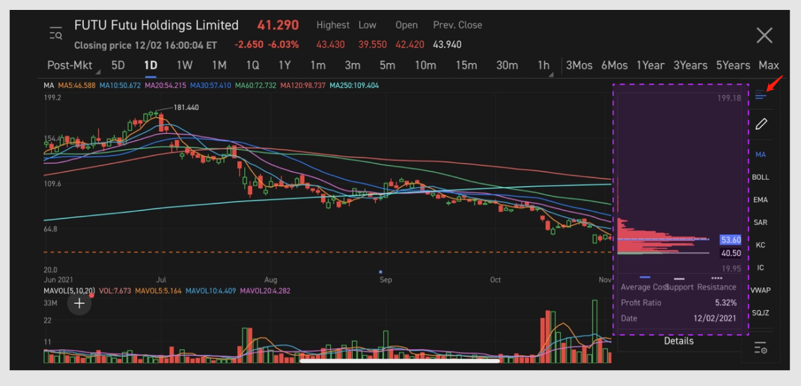The height and width of the screenshot is (386, 801).
Task: Open the Details button below chip panel
Action: [679, 341]
